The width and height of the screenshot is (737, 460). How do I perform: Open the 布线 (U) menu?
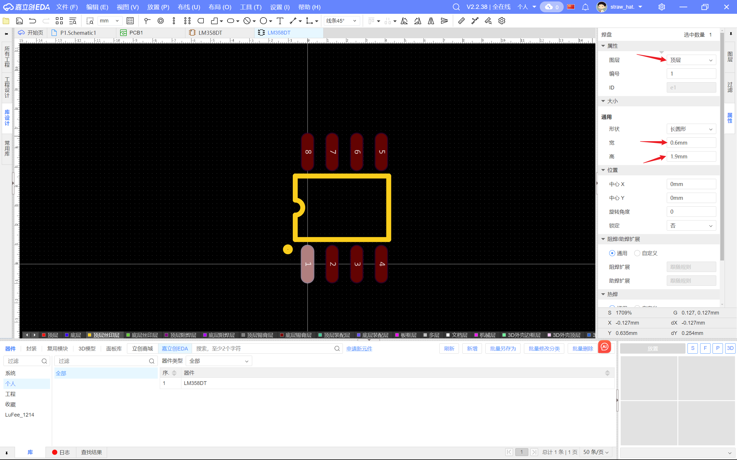coord(189,7)
